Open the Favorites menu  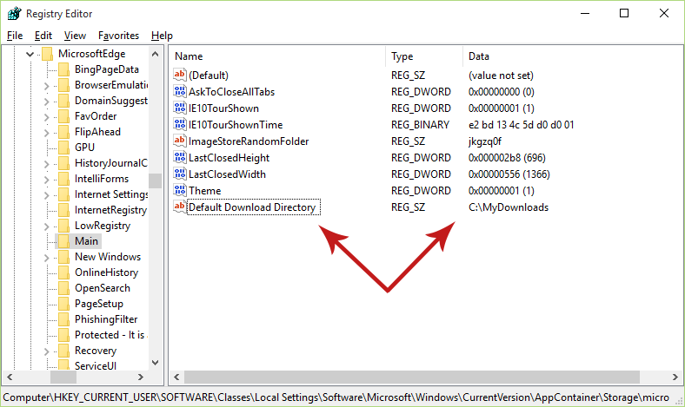coord(118,36)
